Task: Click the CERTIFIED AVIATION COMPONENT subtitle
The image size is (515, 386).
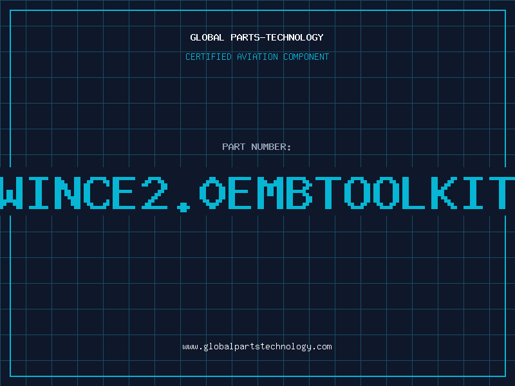Action: [x=257, y=57]
